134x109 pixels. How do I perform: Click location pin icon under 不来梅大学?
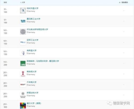tap(27, 85)
